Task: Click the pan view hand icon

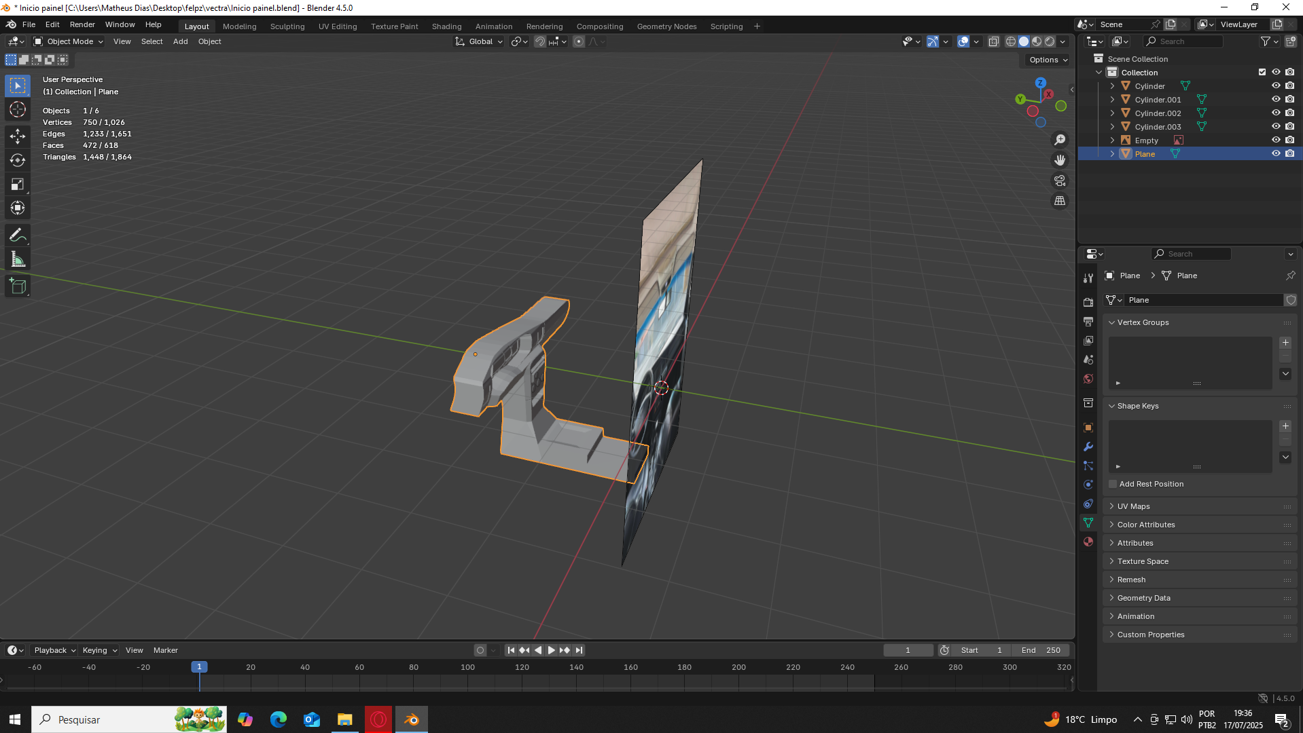Action: pos(1060,160)
